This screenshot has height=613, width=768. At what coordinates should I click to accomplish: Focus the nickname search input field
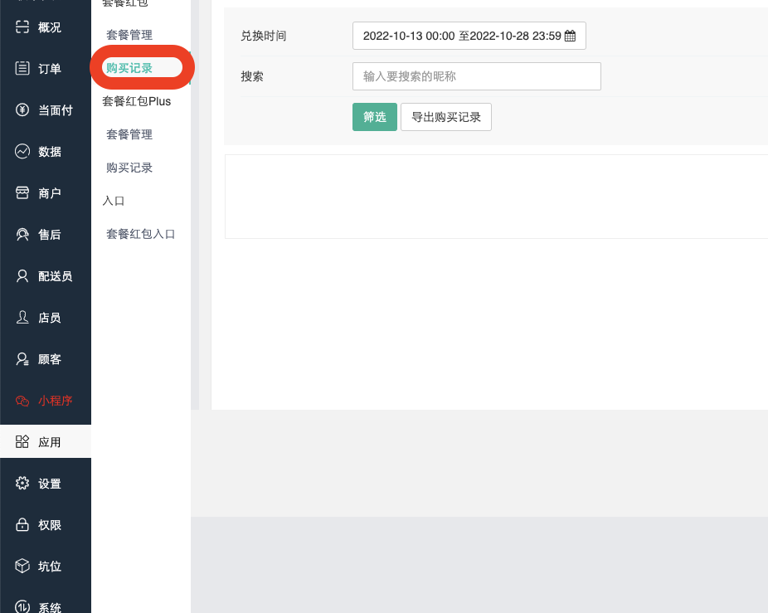(476, 76)
